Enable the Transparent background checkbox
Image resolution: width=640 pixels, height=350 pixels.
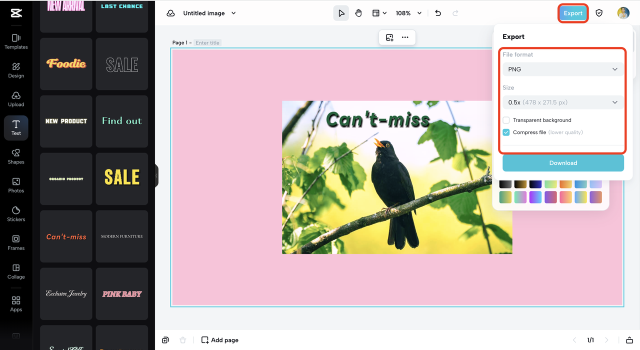click(506, 120)
